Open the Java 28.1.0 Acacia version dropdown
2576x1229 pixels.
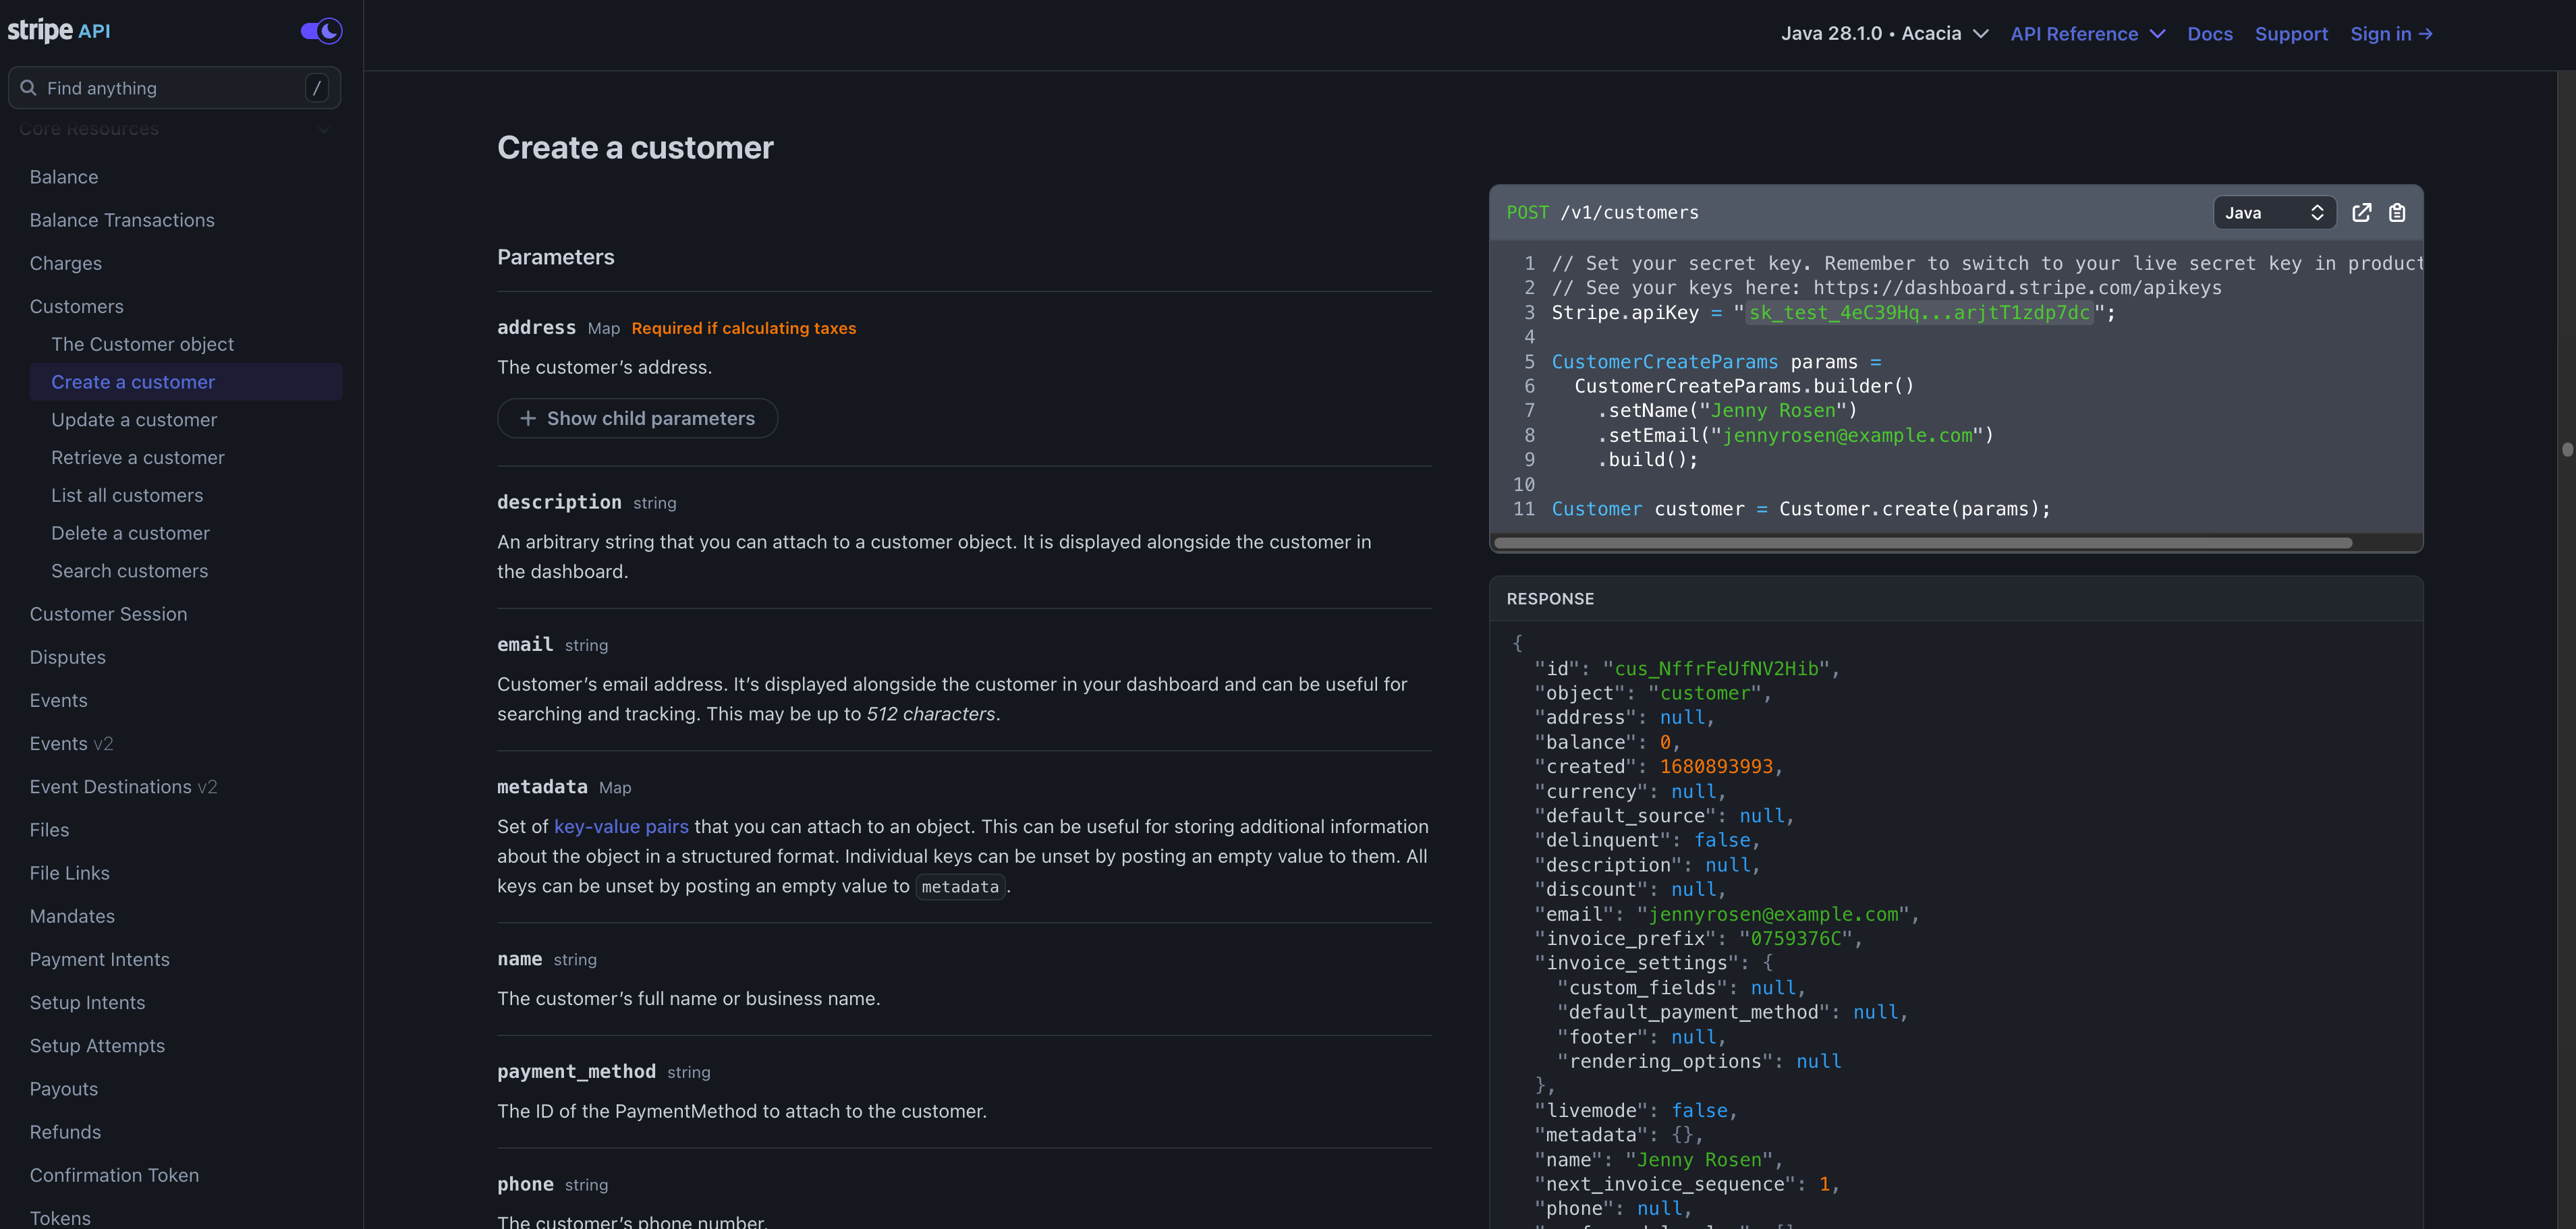1884,33
